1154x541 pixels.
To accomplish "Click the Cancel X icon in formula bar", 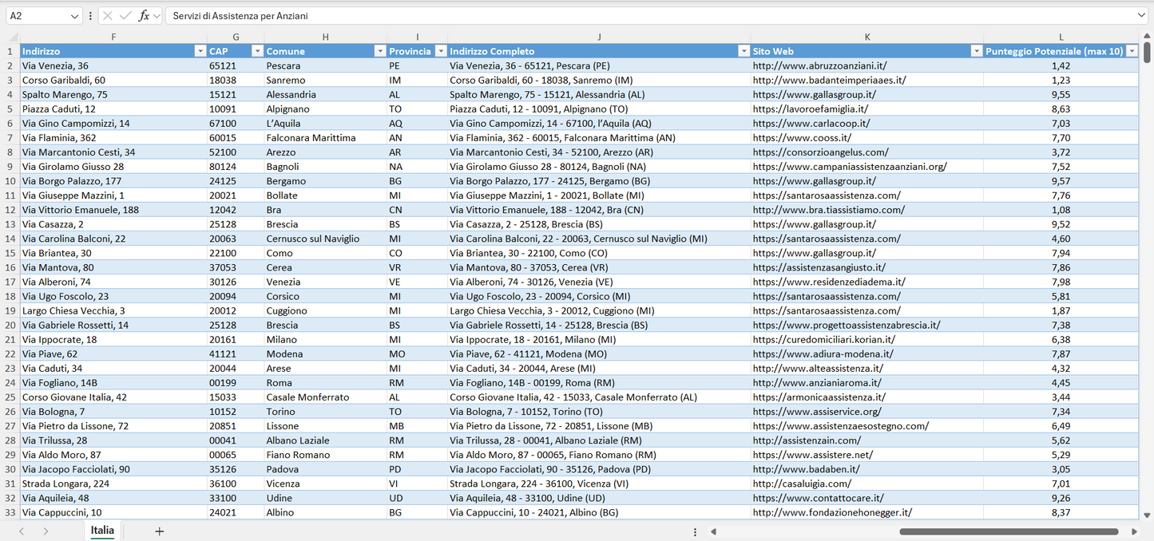I will pyautogui.click(x=108, y=16).
